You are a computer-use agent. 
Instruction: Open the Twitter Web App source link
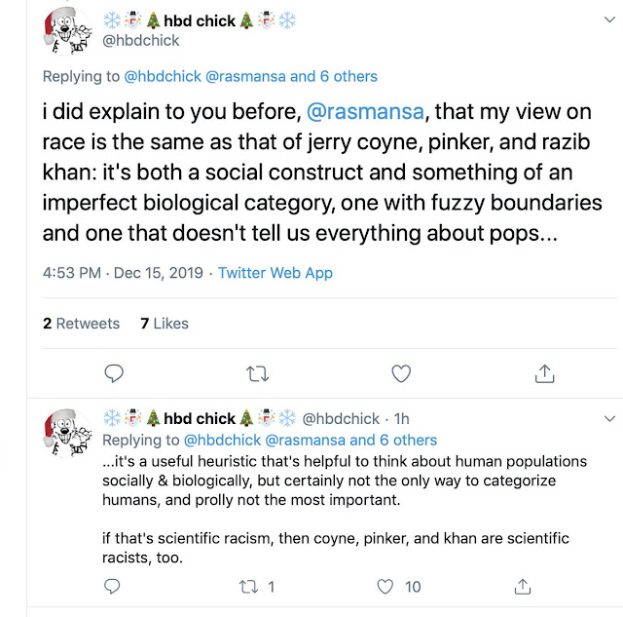(x=275, y=273)
